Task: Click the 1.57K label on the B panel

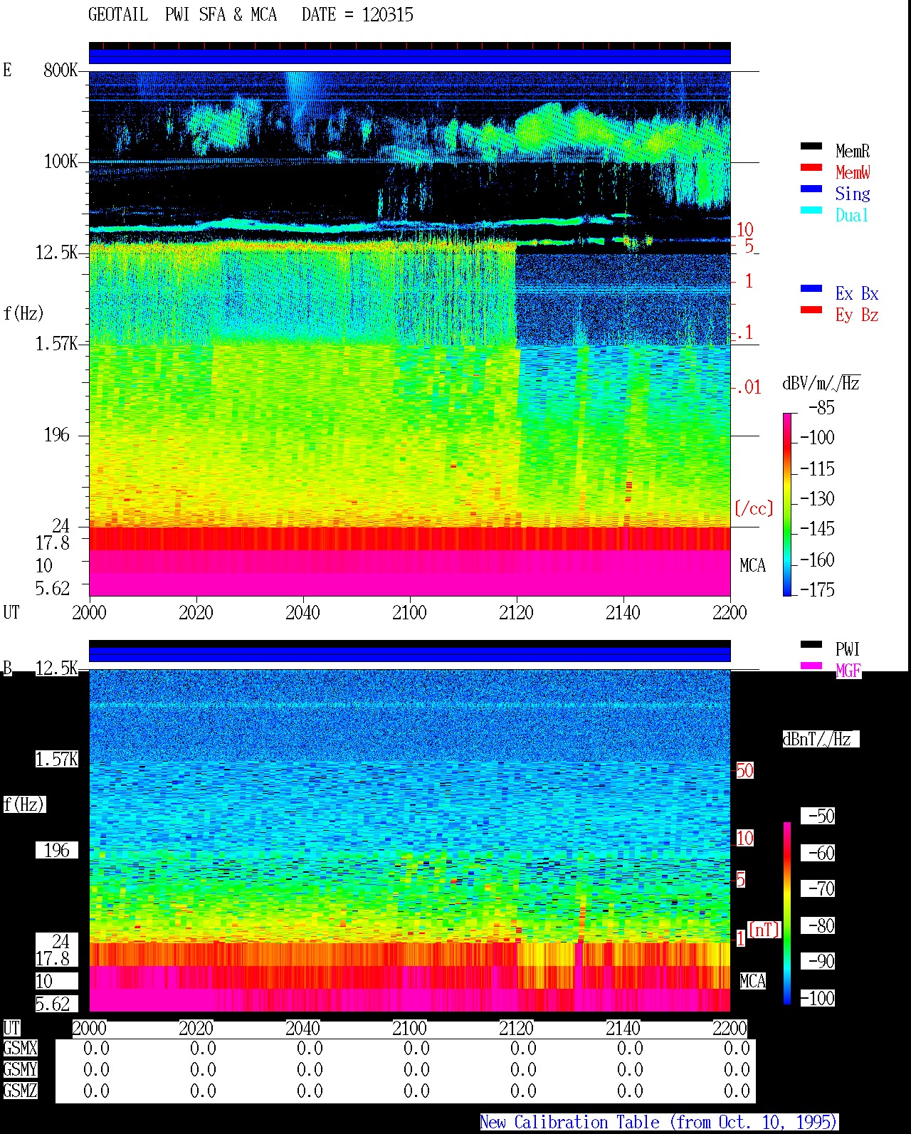Action: point(57,759)
